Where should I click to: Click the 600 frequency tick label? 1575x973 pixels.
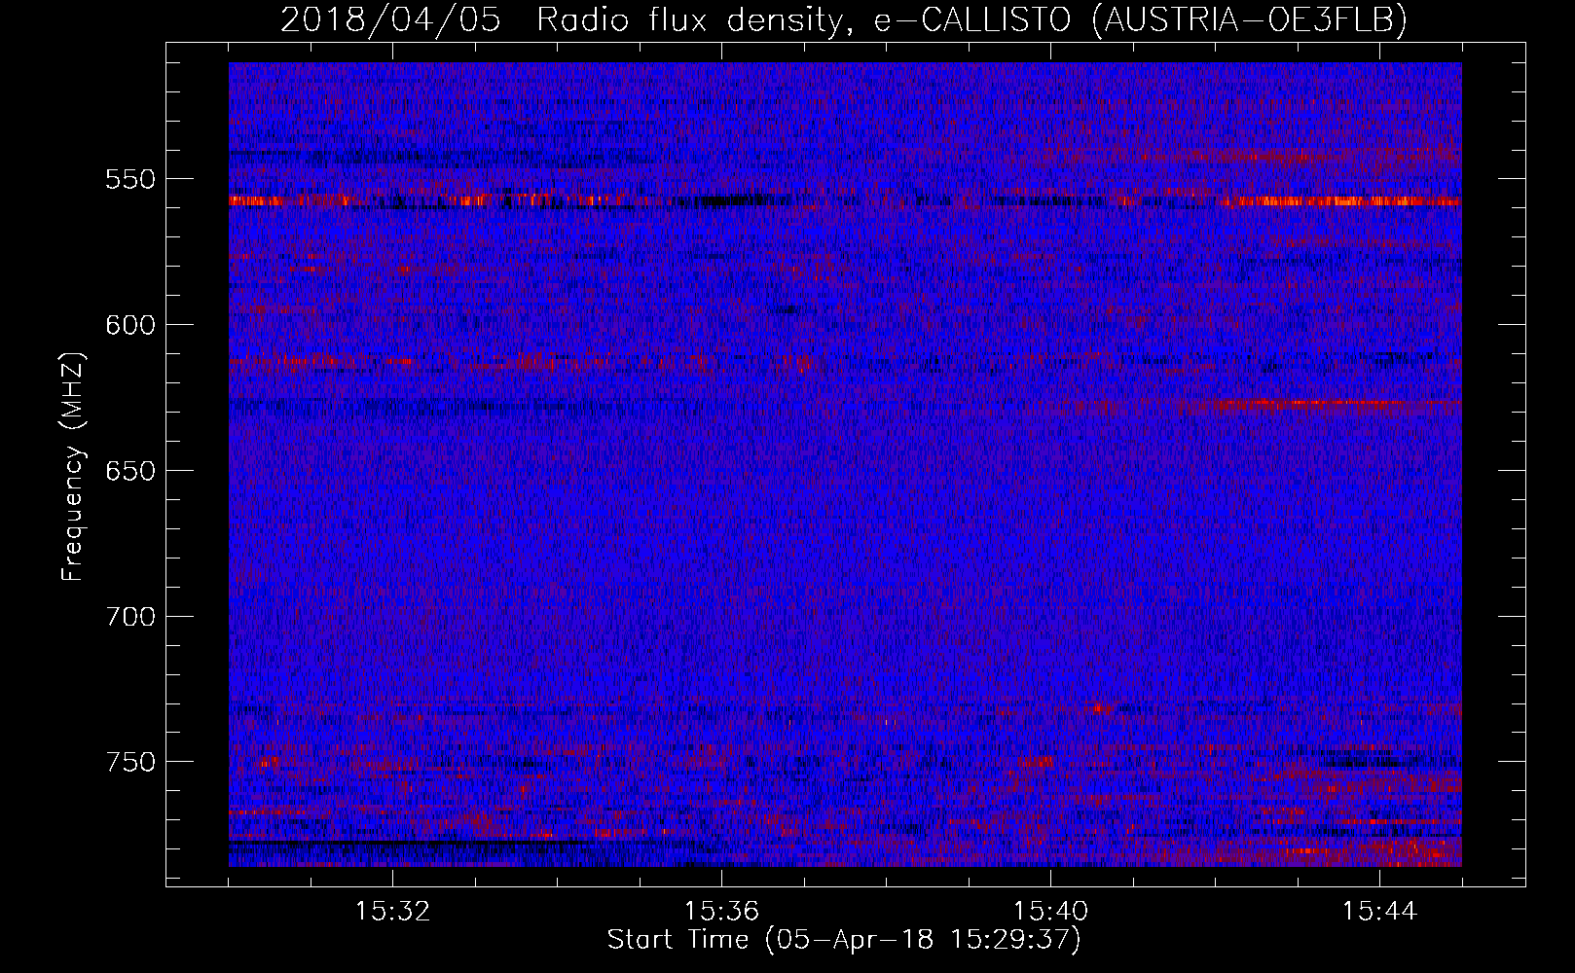(129, 325)
